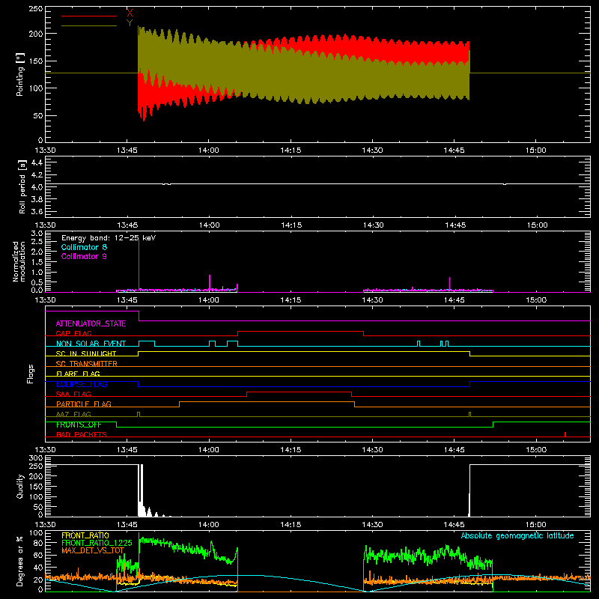The width and height of the screenshot is (599, 599).
Task: Click the olive Y legend line
Action: (89, 25)
